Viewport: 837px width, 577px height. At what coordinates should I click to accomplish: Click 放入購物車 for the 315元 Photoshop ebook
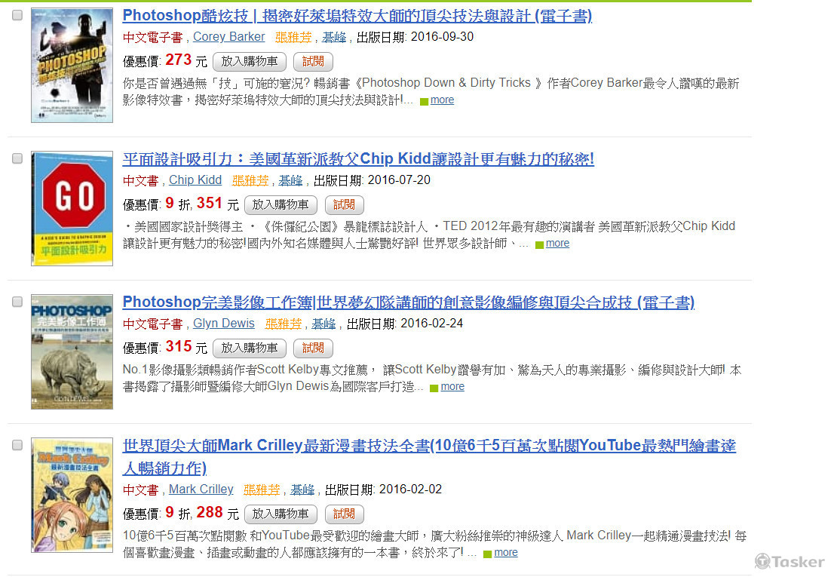[249, 348]
